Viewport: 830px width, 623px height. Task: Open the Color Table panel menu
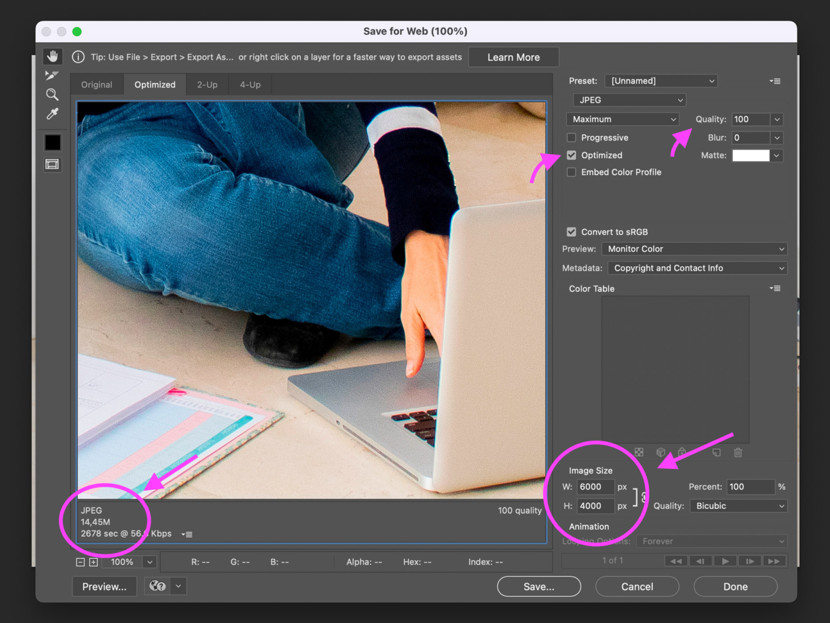tap(775, 288)
